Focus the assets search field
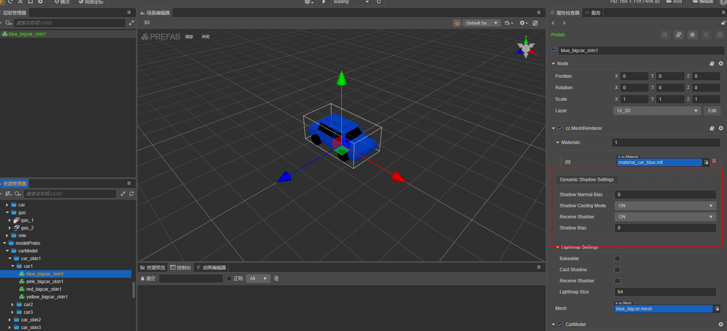The height and width of the screenshot is (331, 727). [70, 194]
